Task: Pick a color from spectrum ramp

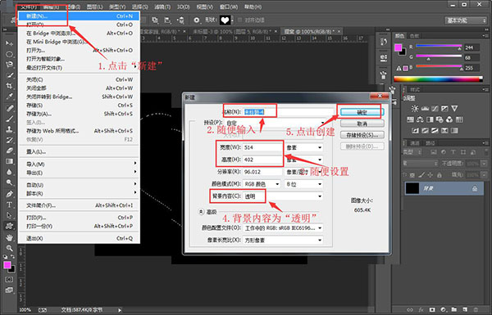Action: [x=438, y=79]
